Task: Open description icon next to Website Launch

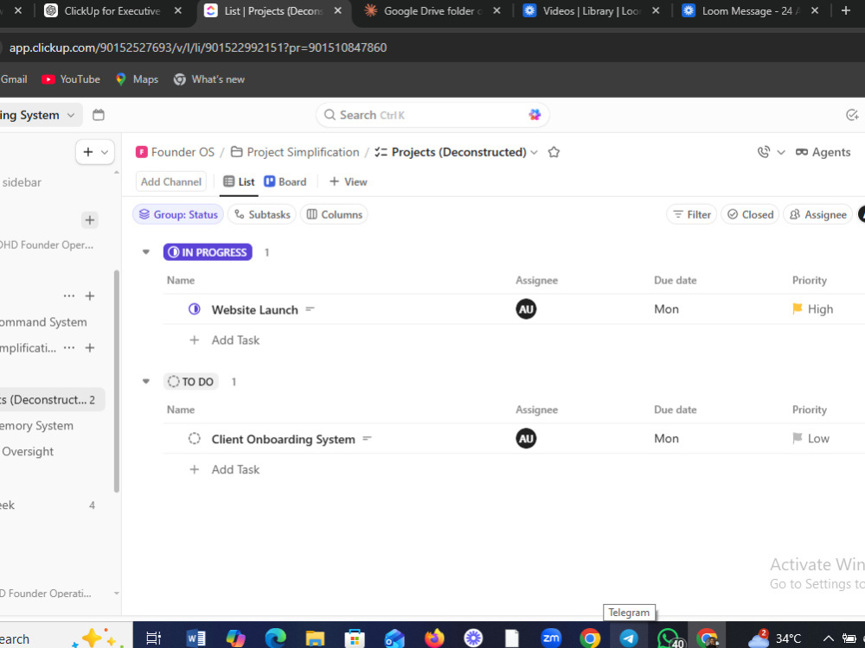Action: pos(310,309)
